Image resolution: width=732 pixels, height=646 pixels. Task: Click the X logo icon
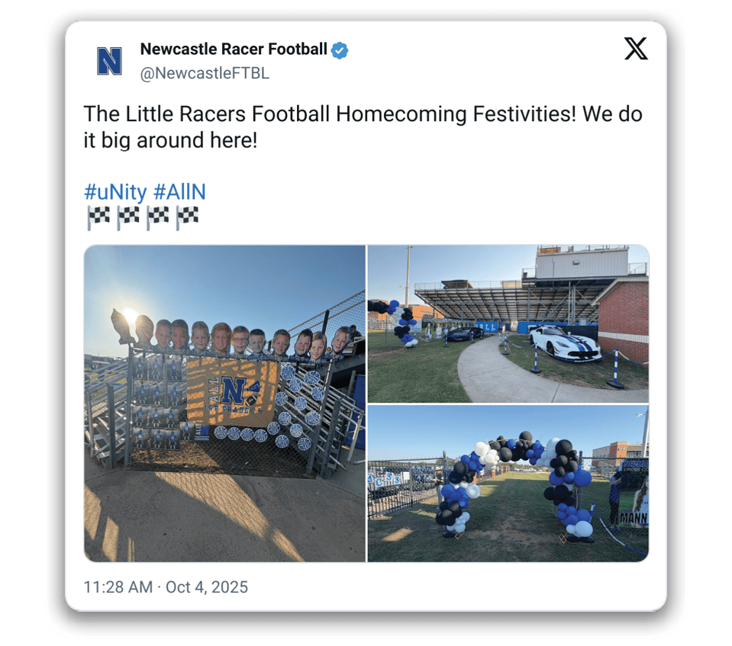coord(636,49)
